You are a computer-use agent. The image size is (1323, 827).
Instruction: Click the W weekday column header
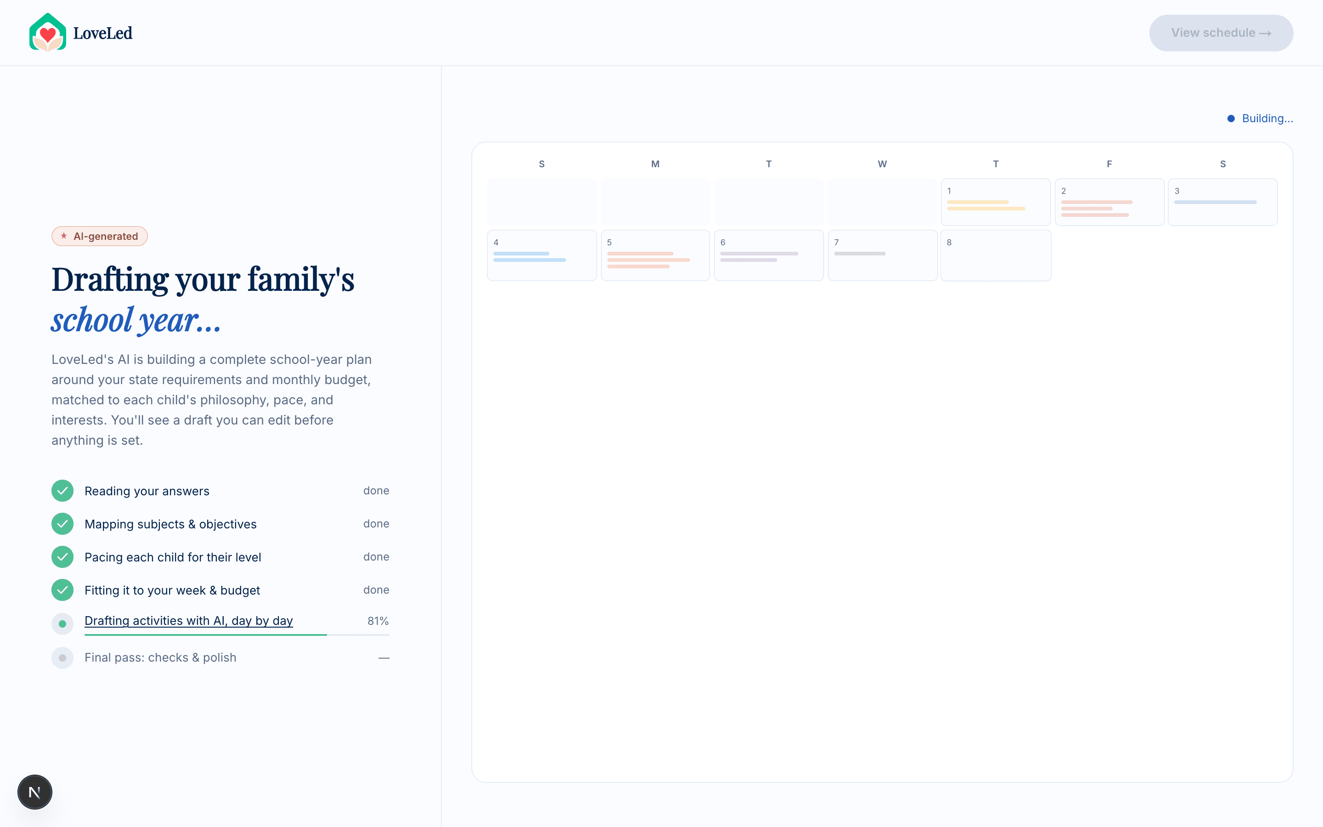(882, 164)
